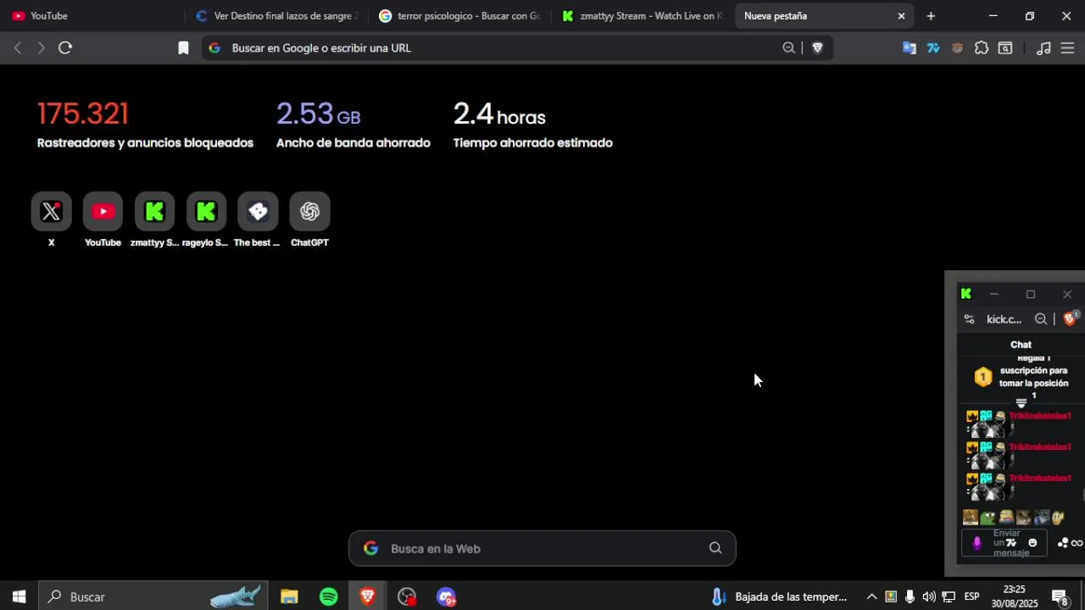Go back with the browser back arrow
This screenshot has width=1085, height=610.
(x=18, y=48)
